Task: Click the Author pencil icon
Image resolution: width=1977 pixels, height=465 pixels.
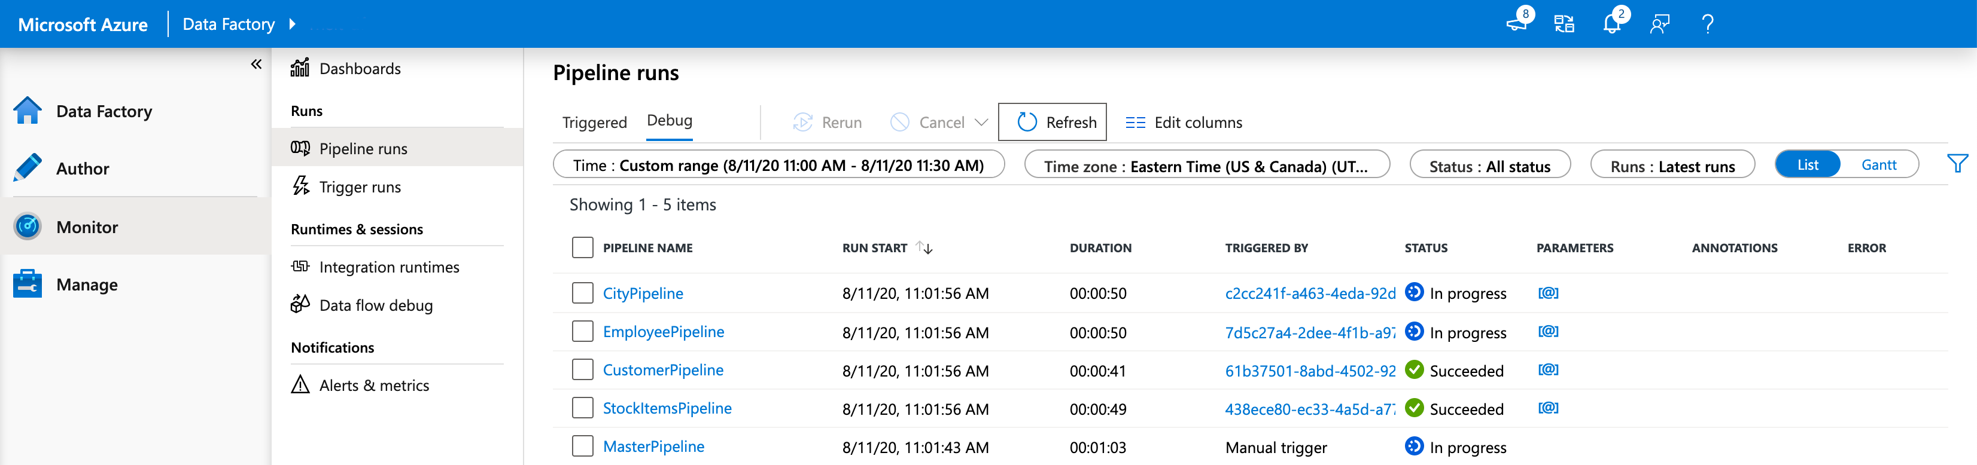Action: click(x=28, y=168)
